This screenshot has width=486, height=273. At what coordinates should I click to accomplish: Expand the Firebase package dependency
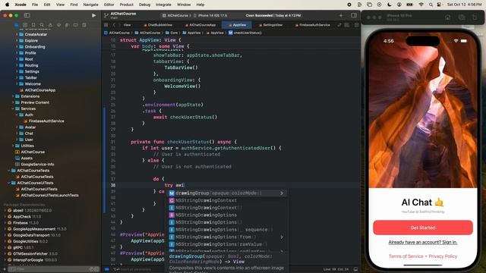tap(5, 223)
